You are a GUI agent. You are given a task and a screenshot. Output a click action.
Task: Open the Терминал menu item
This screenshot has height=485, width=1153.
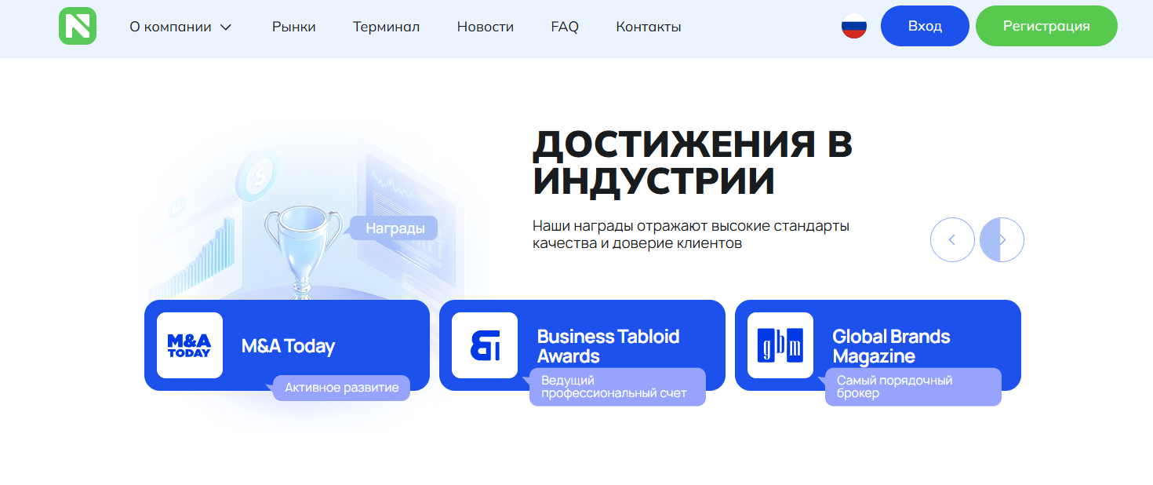point(386,27)
